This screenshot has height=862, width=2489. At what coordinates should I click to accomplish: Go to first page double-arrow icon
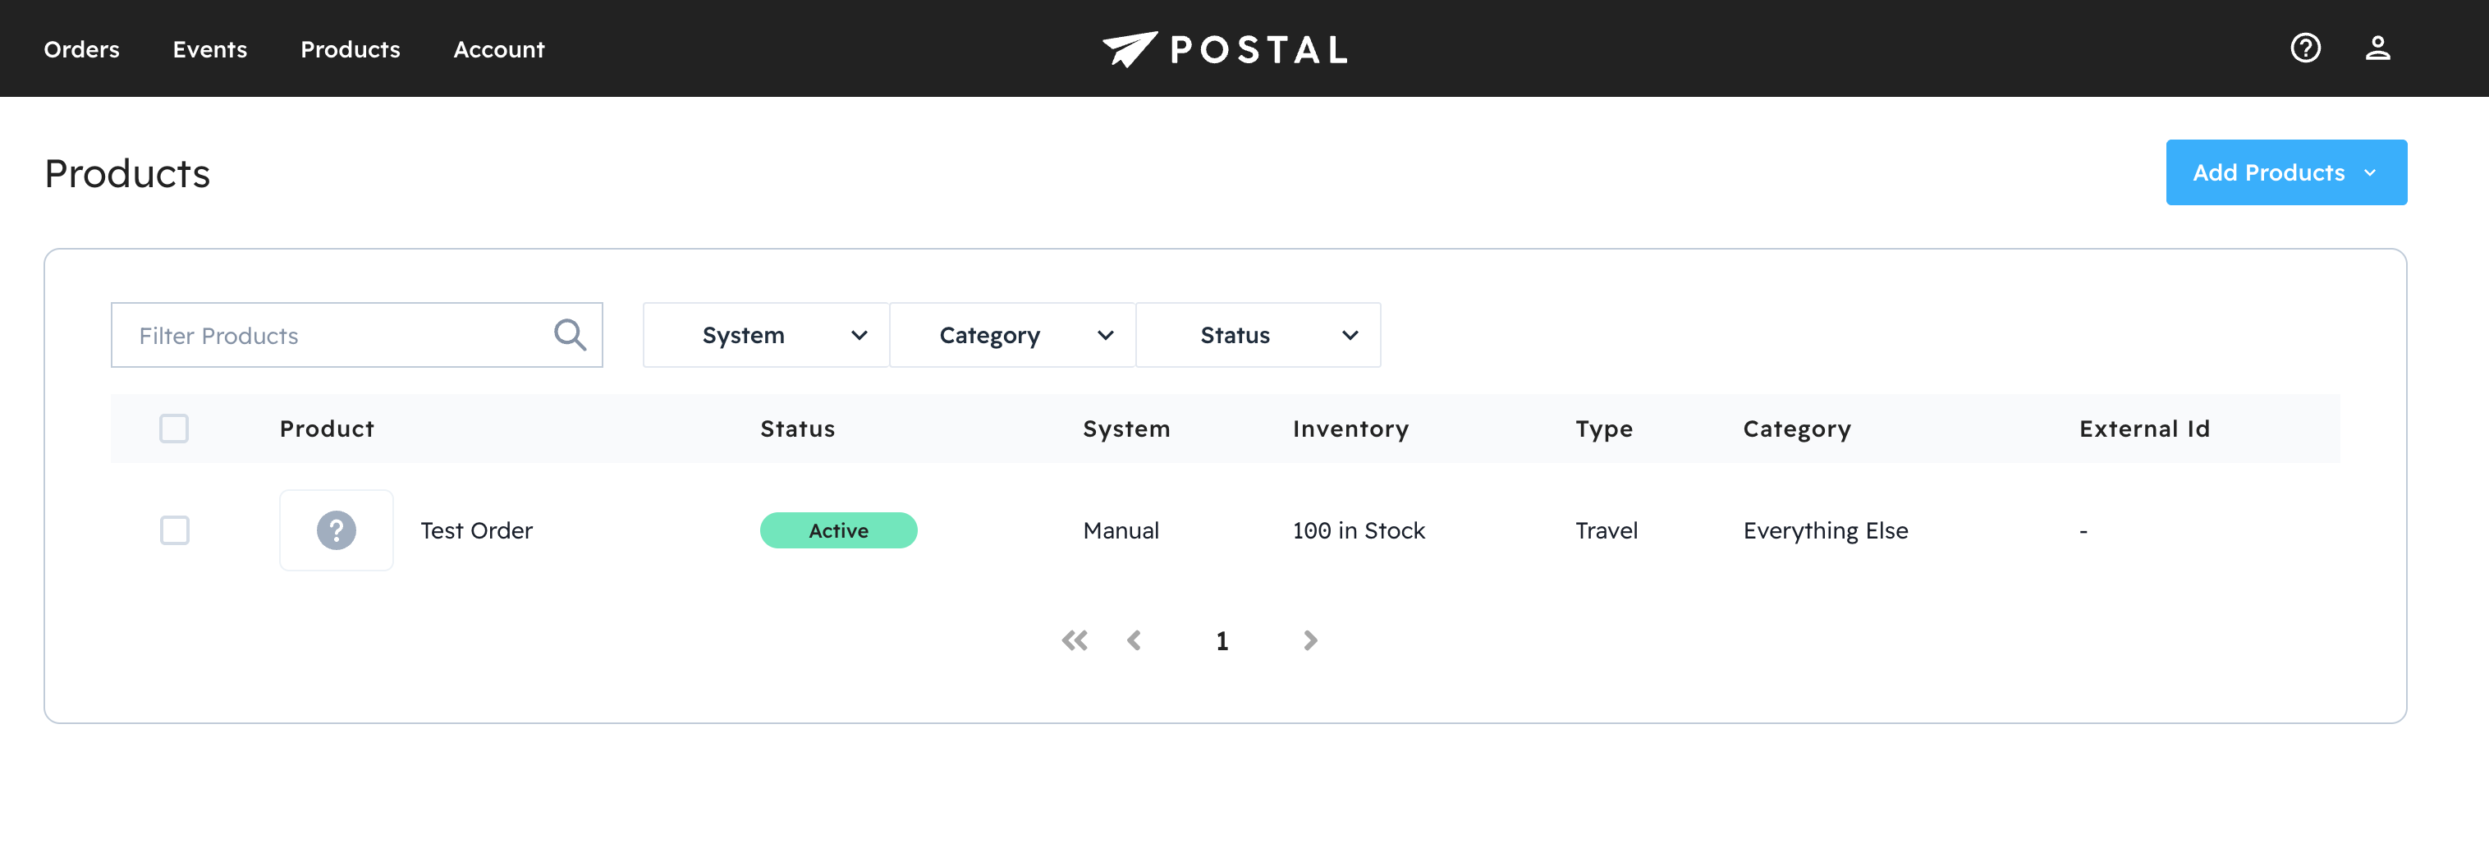point(1075,640)
